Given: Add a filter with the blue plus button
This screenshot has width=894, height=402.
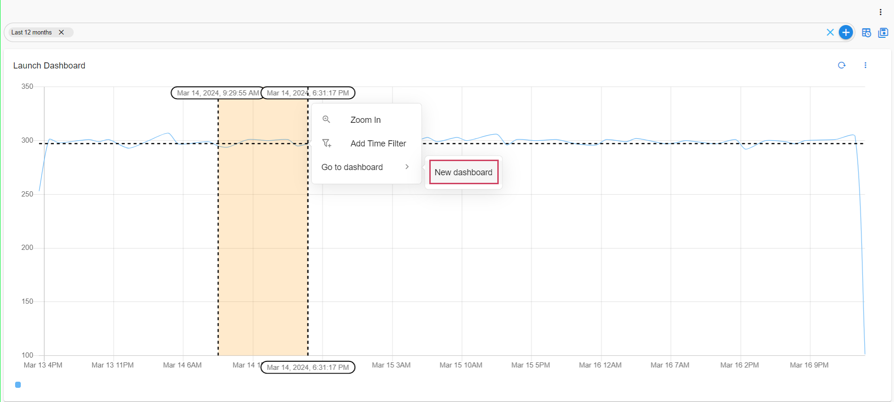Looking at the screenshot, I should [x=845, y=33].
